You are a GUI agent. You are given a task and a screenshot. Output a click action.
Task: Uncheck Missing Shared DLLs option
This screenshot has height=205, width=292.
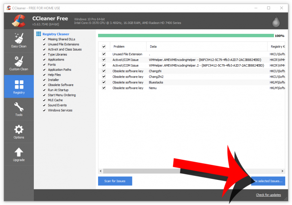pyautogui.click(x=44, y=39)
